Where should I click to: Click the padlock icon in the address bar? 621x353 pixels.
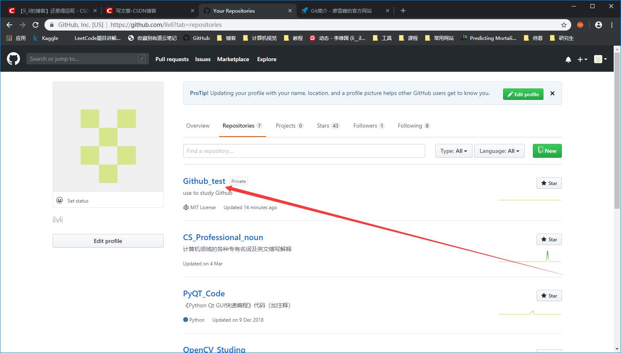click(x=51, y=24)
